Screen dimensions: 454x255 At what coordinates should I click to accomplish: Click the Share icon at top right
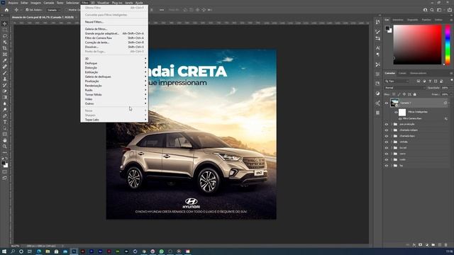tap(449, 10)
